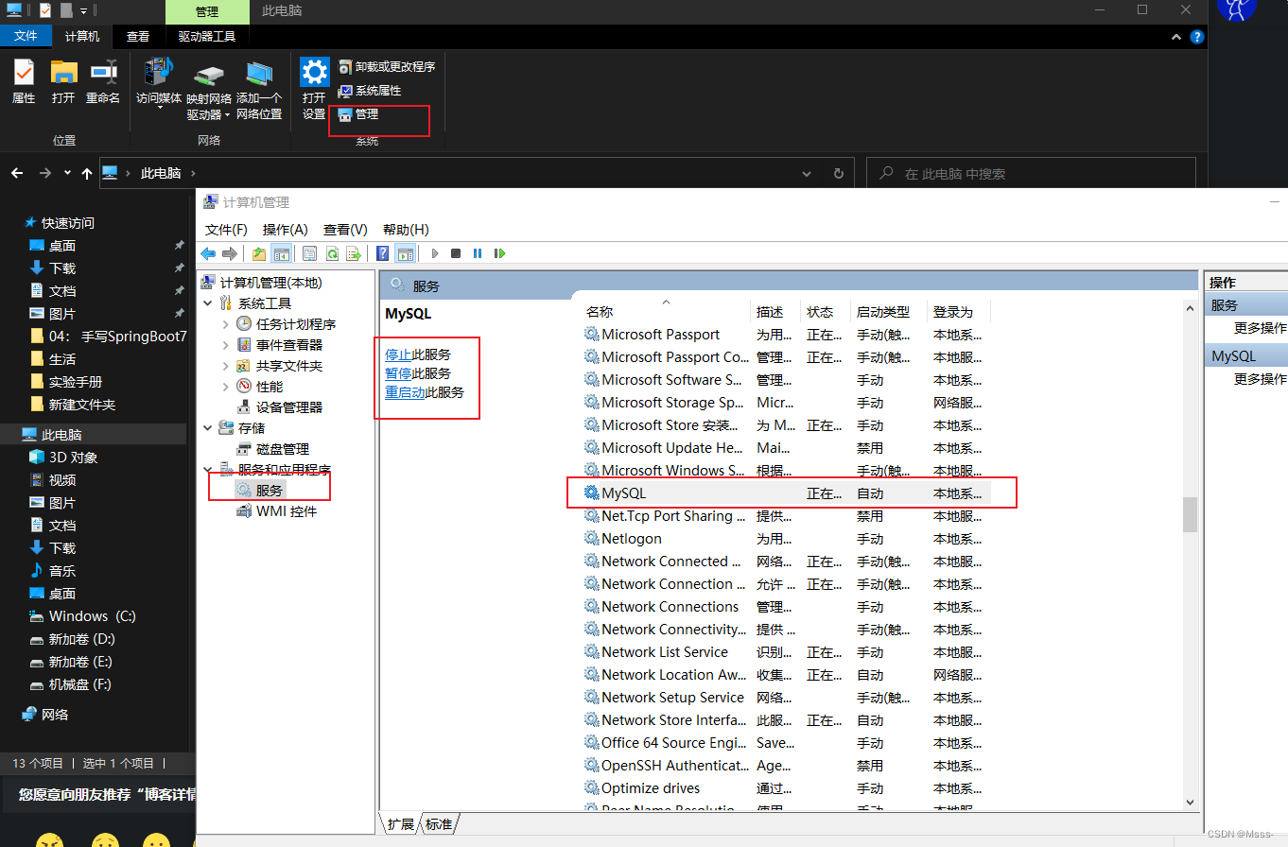The width and height of the screenshot is (1288, 847).
Task: Open the 文件 tab in Explorer ribbon
Action: point(26,36)
